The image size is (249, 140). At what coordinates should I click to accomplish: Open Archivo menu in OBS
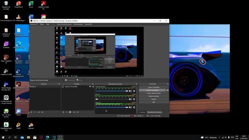(x=34, y=24)
